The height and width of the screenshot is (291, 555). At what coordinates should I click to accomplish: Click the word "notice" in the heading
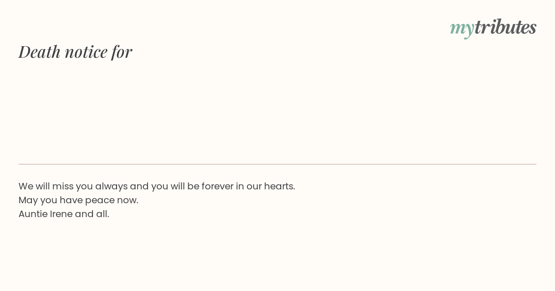point(86,52)
